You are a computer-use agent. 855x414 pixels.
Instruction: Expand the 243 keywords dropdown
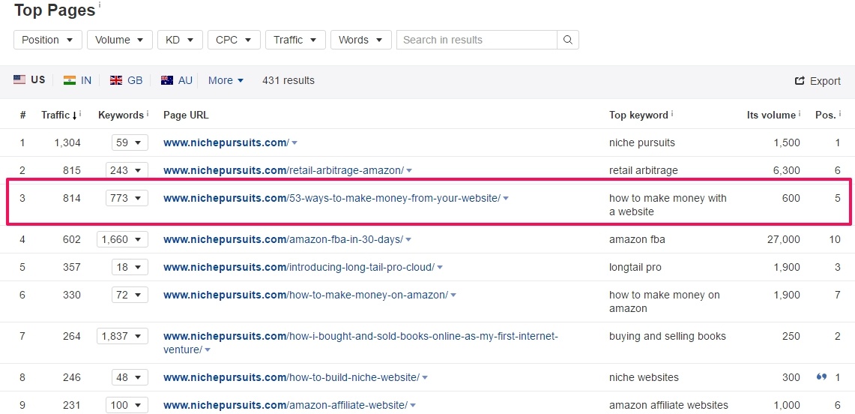pyautogui.click(x=127, y=170)
